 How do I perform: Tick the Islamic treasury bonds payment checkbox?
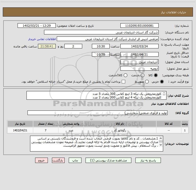[x=123, y=82]
